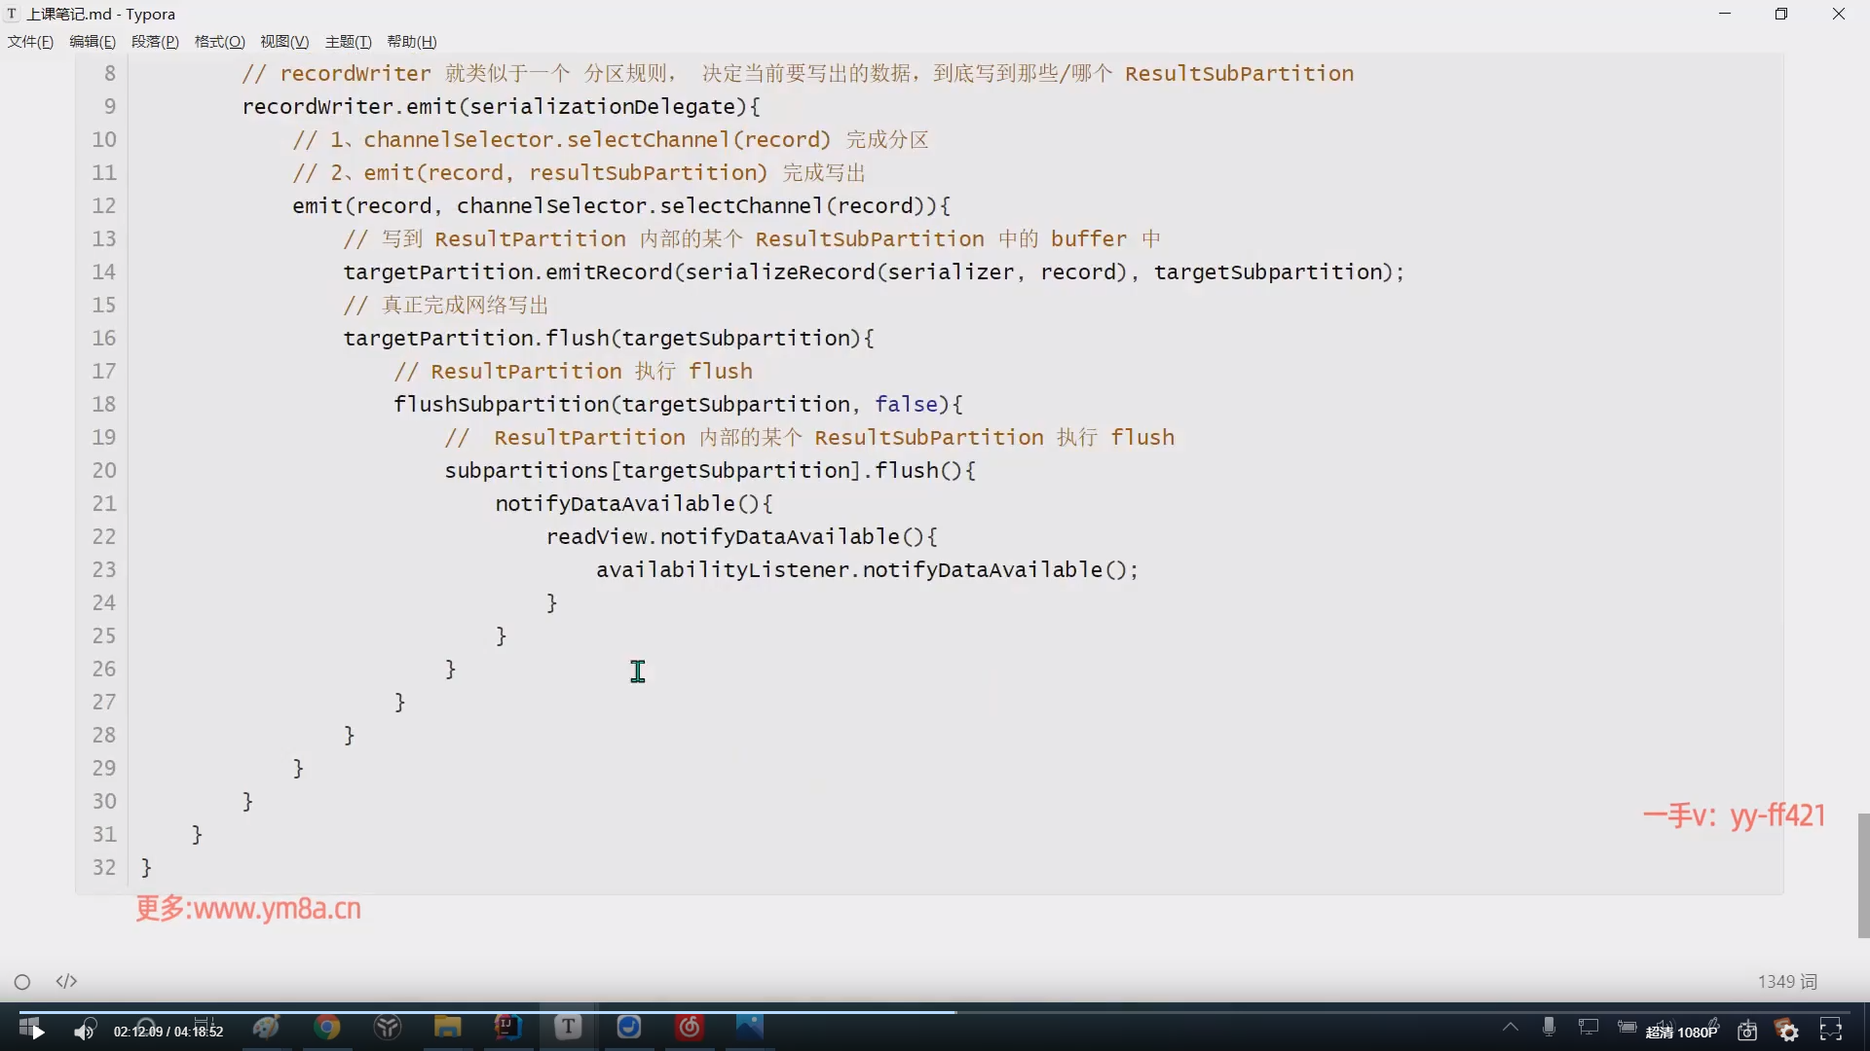The width and height of the screenshot is (1870, 1051).
Task: Open File Explorer folder icon in taskbar
Action: 447,1027
